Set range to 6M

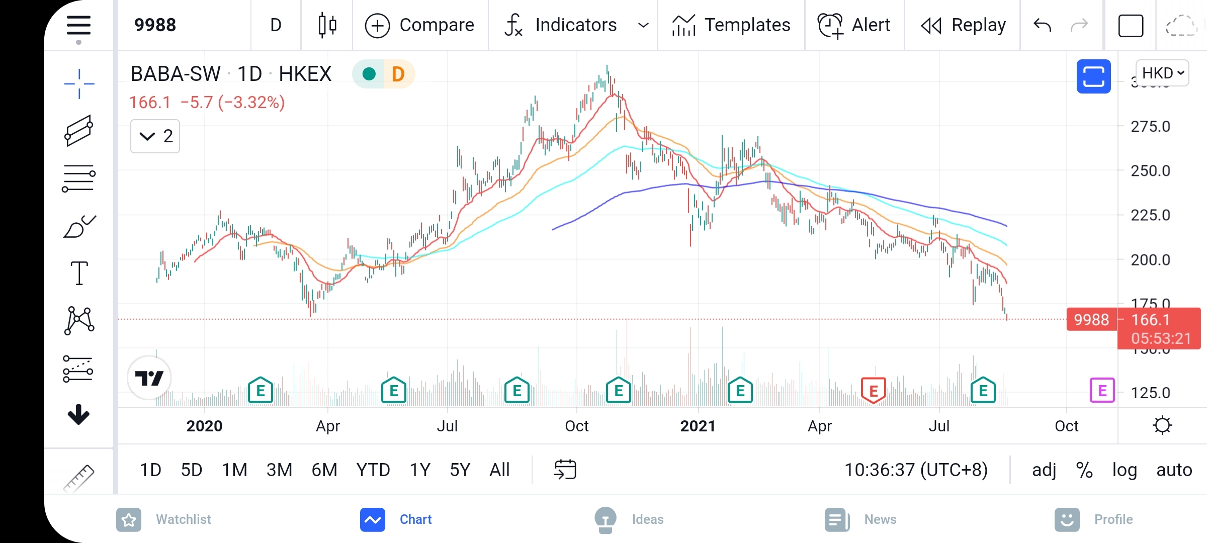(324, 470)
